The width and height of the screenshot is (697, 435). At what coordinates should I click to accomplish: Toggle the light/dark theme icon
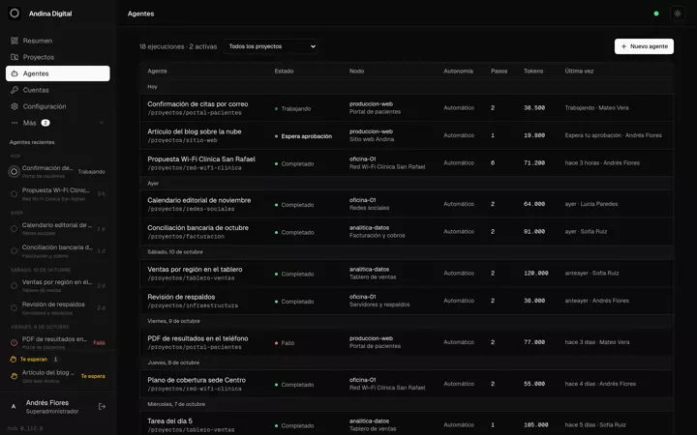[x=678, y=14]
